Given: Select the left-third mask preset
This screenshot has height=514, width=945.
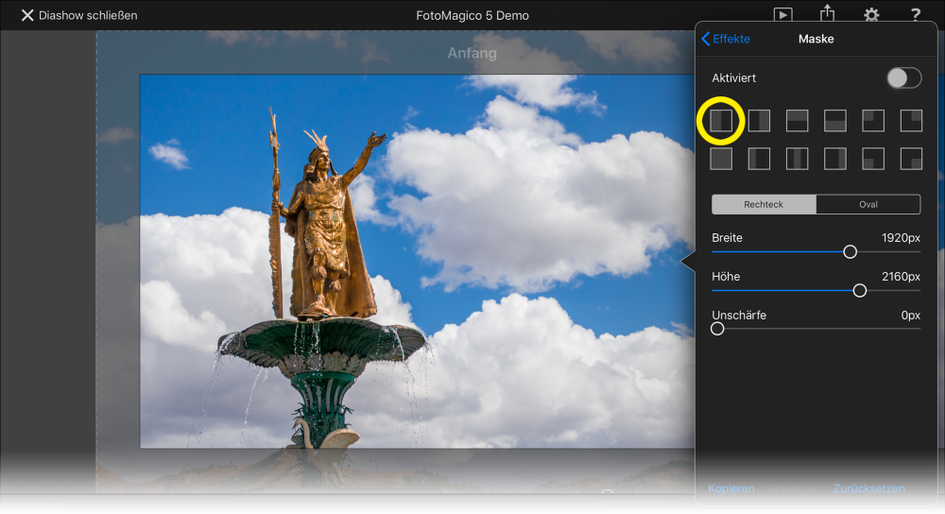Looking at the screenshot, I should [x=759, y=159].
